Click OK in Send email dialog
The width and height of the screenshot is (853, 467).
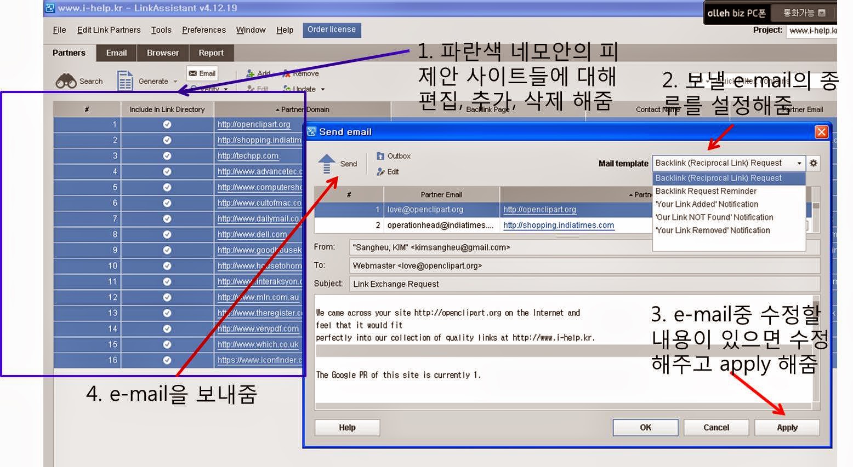click(645, 428)
